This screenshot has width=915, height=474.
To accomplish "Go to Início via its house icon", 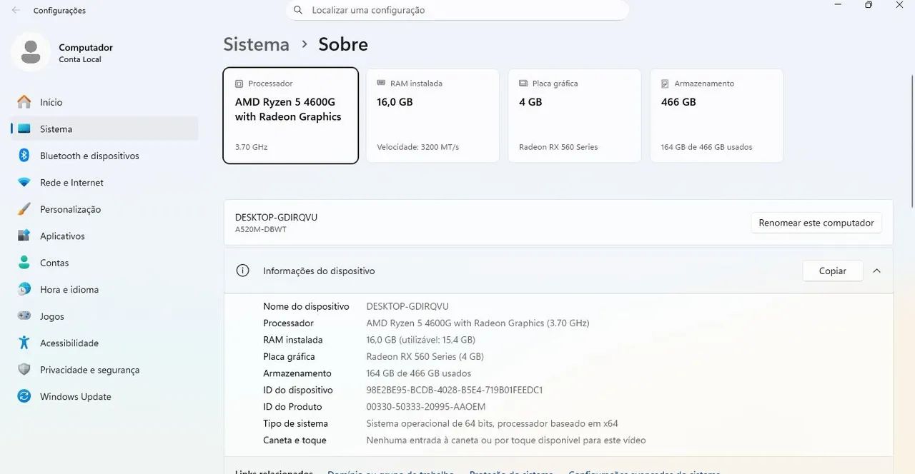I will pos(24,102).
